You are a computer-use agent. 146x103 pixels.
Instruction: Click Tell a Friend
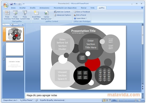80,15
